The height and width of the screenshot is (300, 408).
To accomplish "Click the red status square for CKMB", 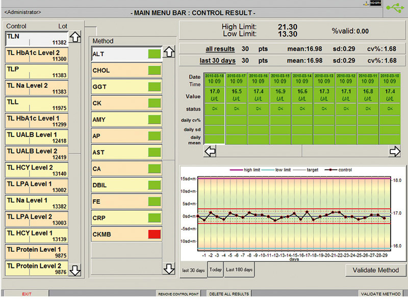I will tap(155, 234).
